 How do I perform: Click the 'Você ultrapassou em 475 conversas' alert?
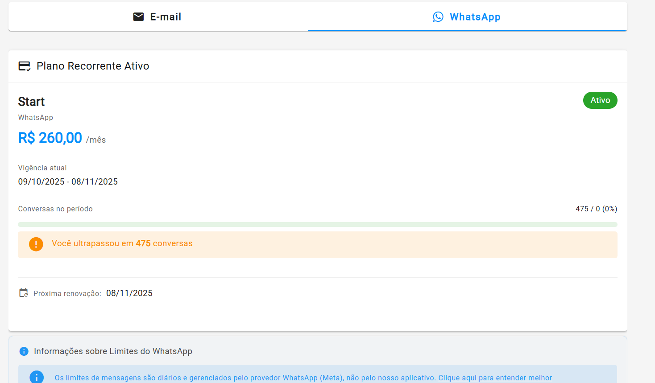(x=122, y=243)
